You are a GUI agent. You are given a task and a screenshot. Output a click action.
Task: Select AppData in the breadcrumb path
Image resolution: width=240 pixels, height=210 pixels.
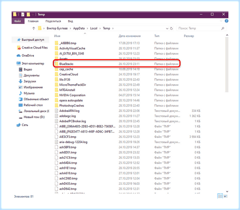coord(79,28)
